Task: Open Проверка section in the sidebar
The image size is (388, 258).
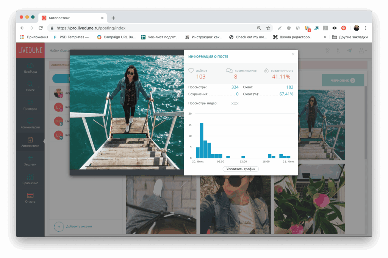Action: [30, 105]
